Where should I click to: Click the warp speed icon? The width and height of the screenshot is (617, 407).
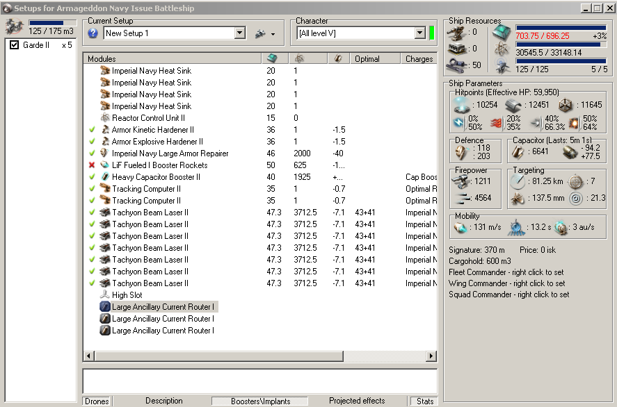[561, 228]
